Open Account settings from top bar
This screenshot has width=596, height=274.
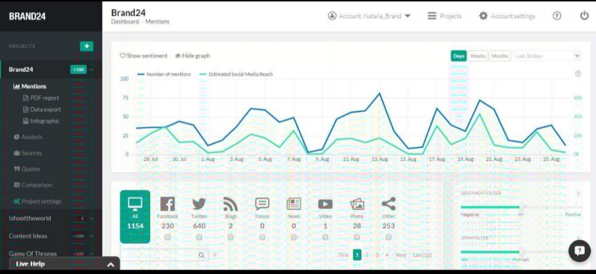507,16
